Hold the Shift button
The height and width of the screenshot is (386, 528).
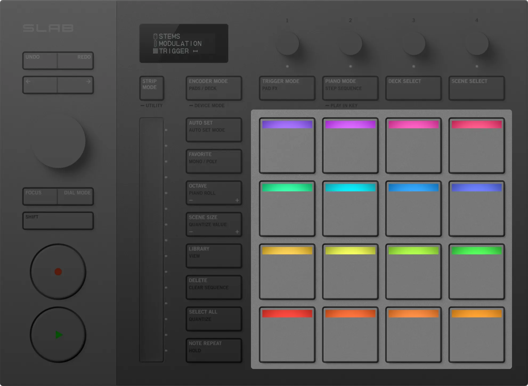click(58, 220)
